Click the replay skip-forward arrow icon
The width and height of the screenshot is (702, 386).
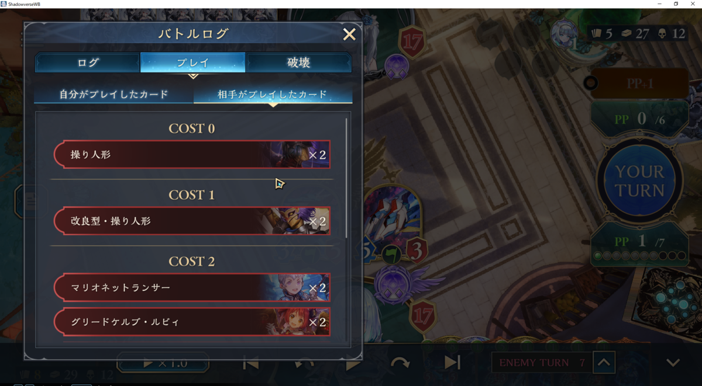[400, 363]
